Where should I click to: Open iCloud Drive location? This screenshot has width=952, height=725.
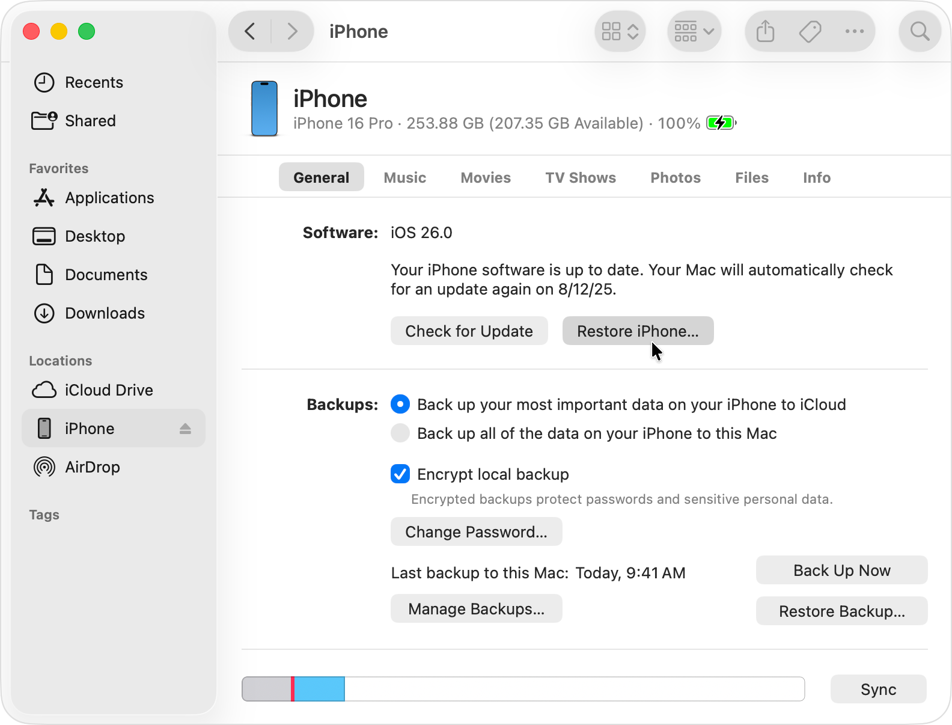coord(108,390)
